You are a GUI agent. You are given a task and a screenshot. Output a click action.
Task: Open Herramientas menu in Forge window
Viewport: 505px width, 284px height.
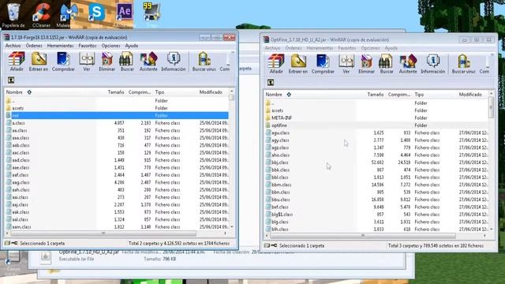tap(60, 46)
